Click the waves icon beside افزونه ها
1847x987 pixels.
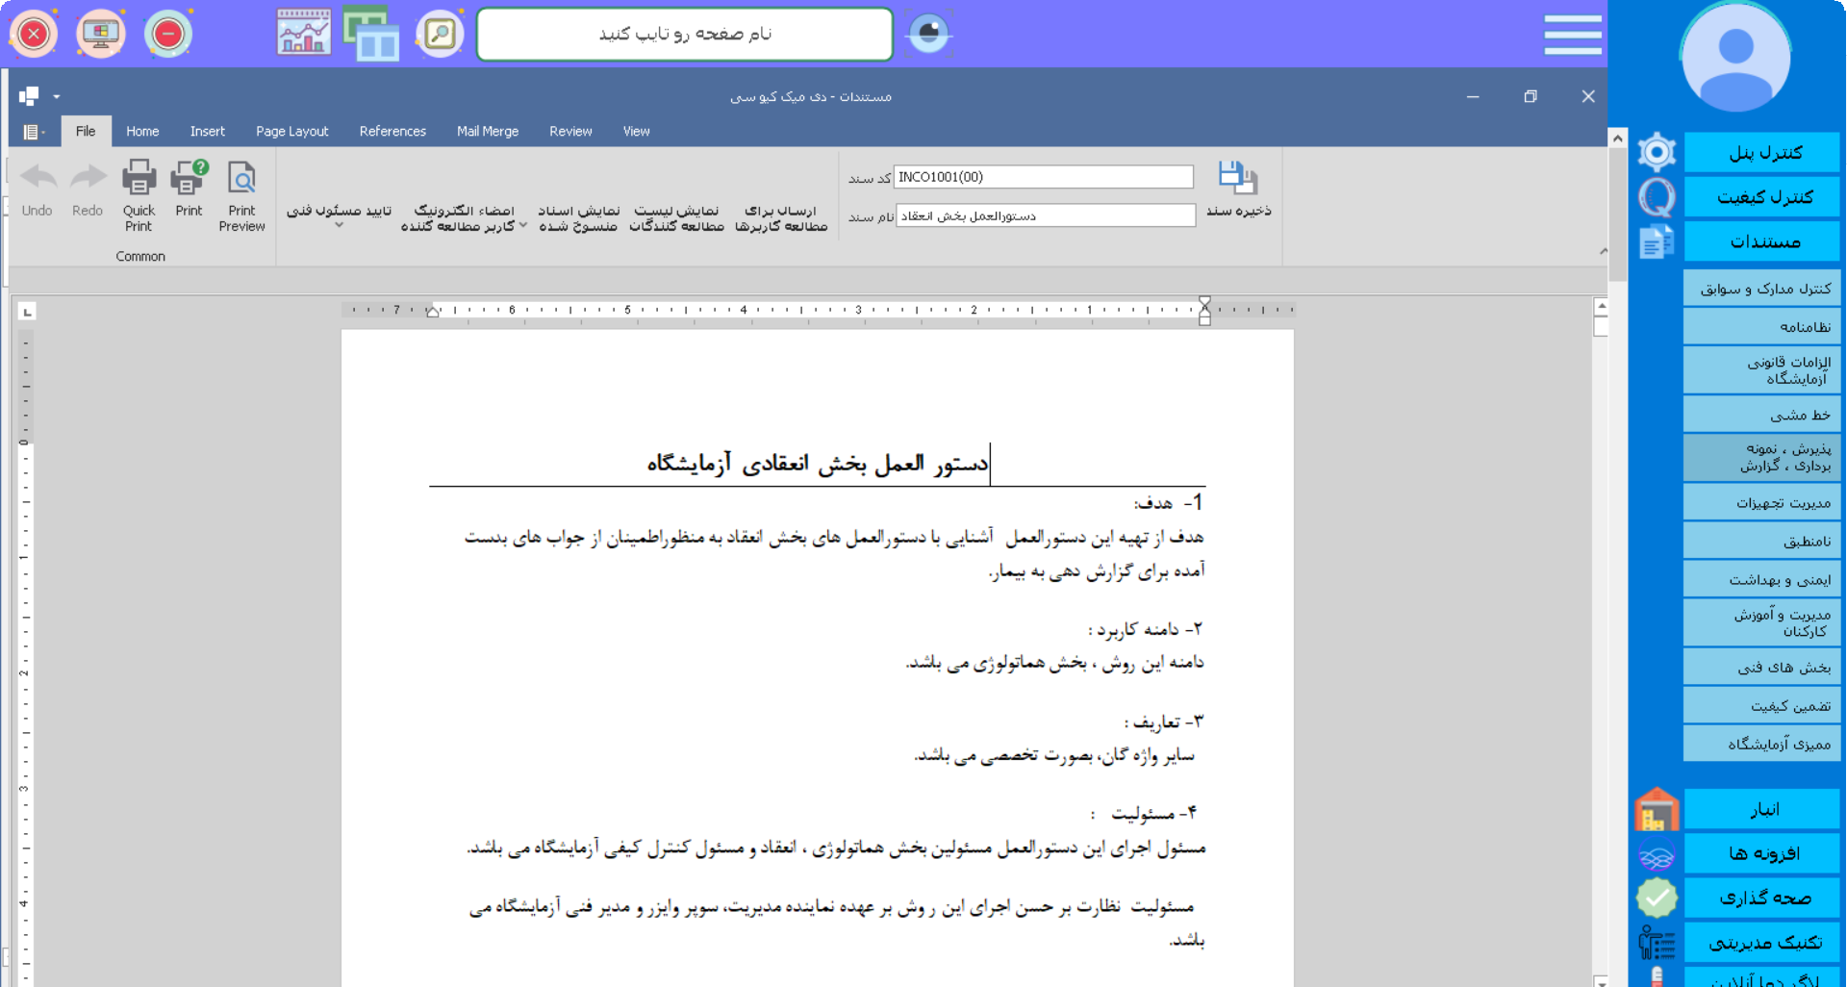pyautogui.click(x=1657, y=855)
